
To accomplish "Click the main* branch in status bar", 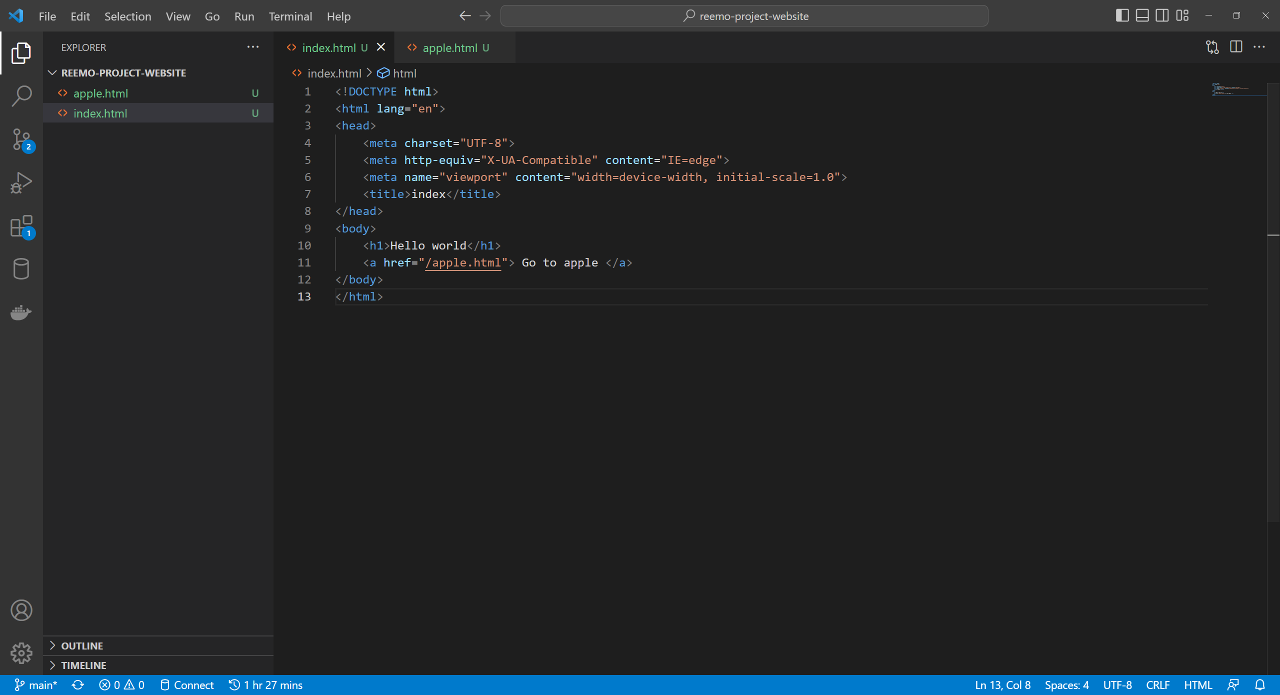I will click(36, 685).
